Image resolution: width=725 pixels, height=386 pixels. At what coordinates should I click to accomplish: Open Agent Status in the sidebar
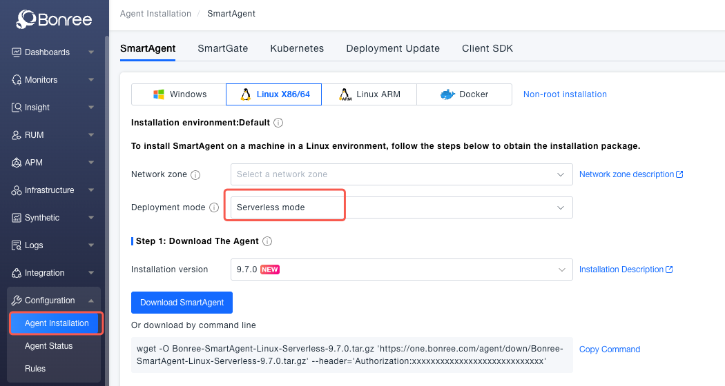pos(48,346)
